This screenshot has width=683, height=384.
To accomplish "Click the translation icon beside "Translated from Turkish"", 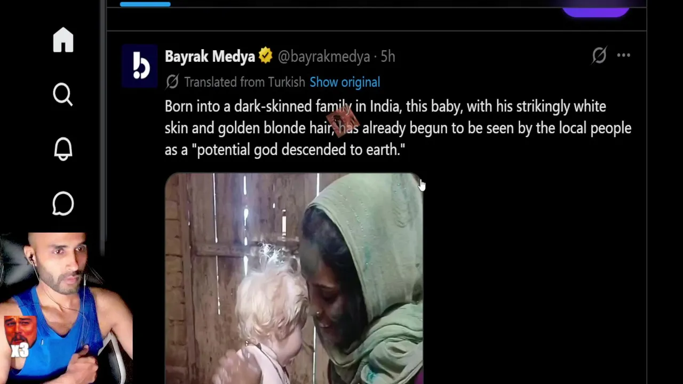I will click(x=172, y=82).
